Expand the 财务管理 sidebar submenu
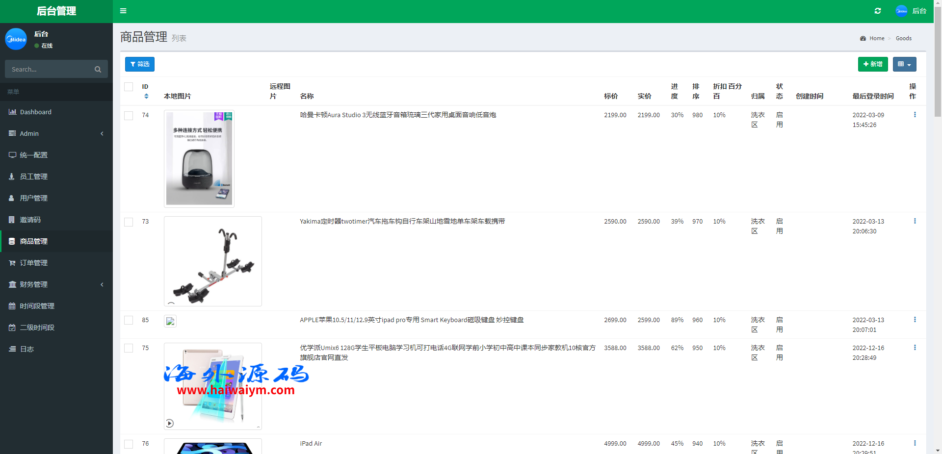Viewport: 942px width, 454px height. [x=56, y=284]
